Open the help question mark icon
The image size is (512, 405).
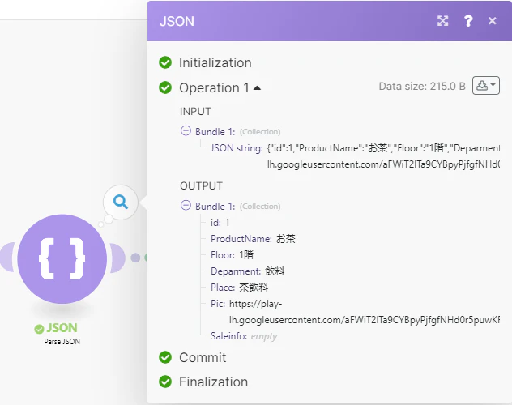click(x=468, y=21)
